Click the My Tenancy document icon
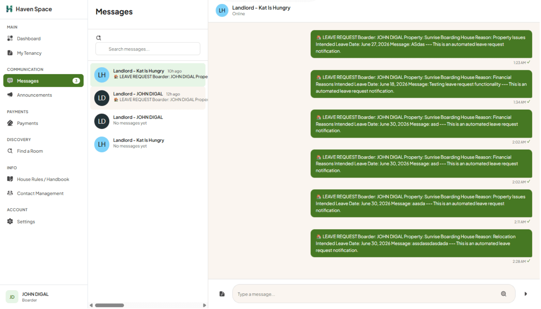The height and width of the screenshot is (309, 541). (10, 53)
